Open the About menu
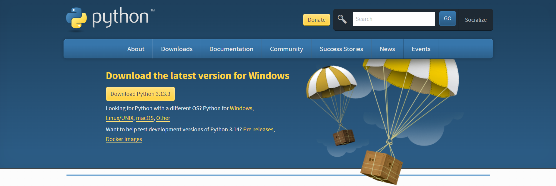 pyautogui.click(x=136, y=49)
